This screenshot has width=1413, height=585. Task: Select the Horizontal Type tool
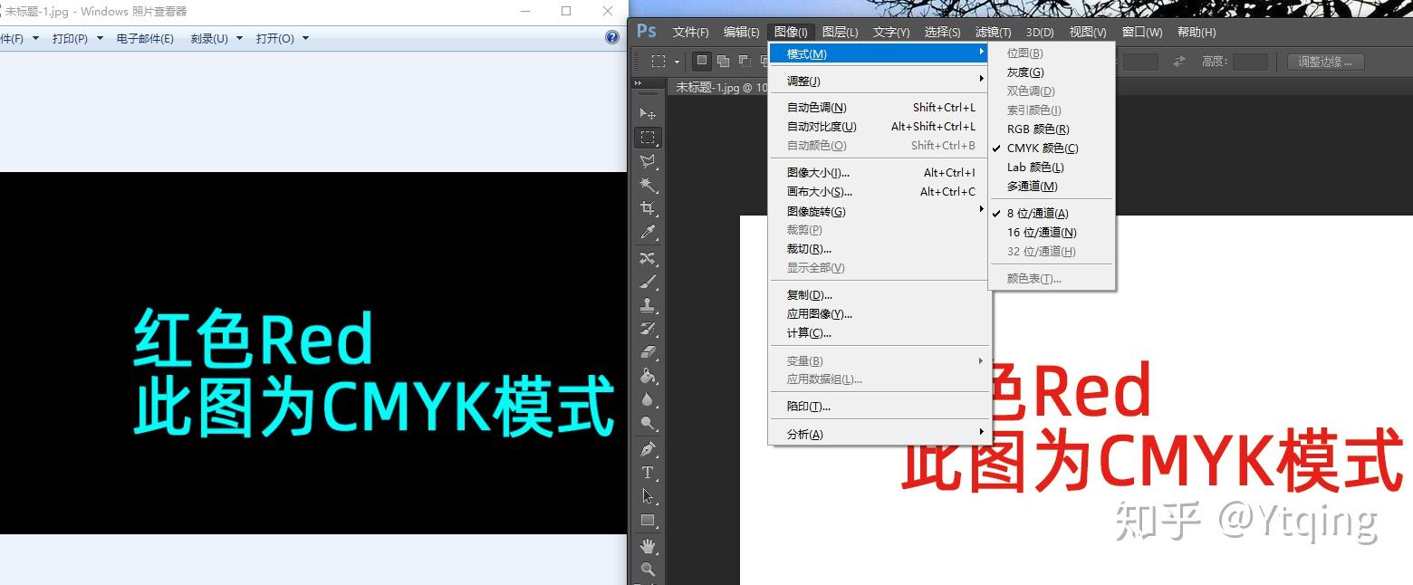tap(648, 473)
